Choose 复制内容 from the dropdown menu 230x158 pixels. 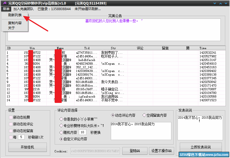15,23
